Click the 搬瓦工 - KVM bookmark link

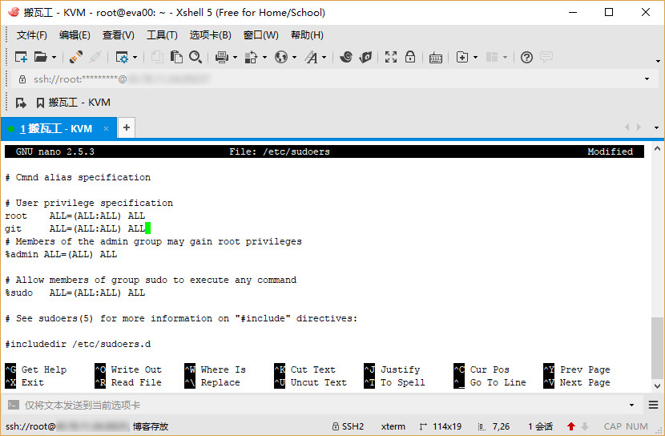[79, 103]
